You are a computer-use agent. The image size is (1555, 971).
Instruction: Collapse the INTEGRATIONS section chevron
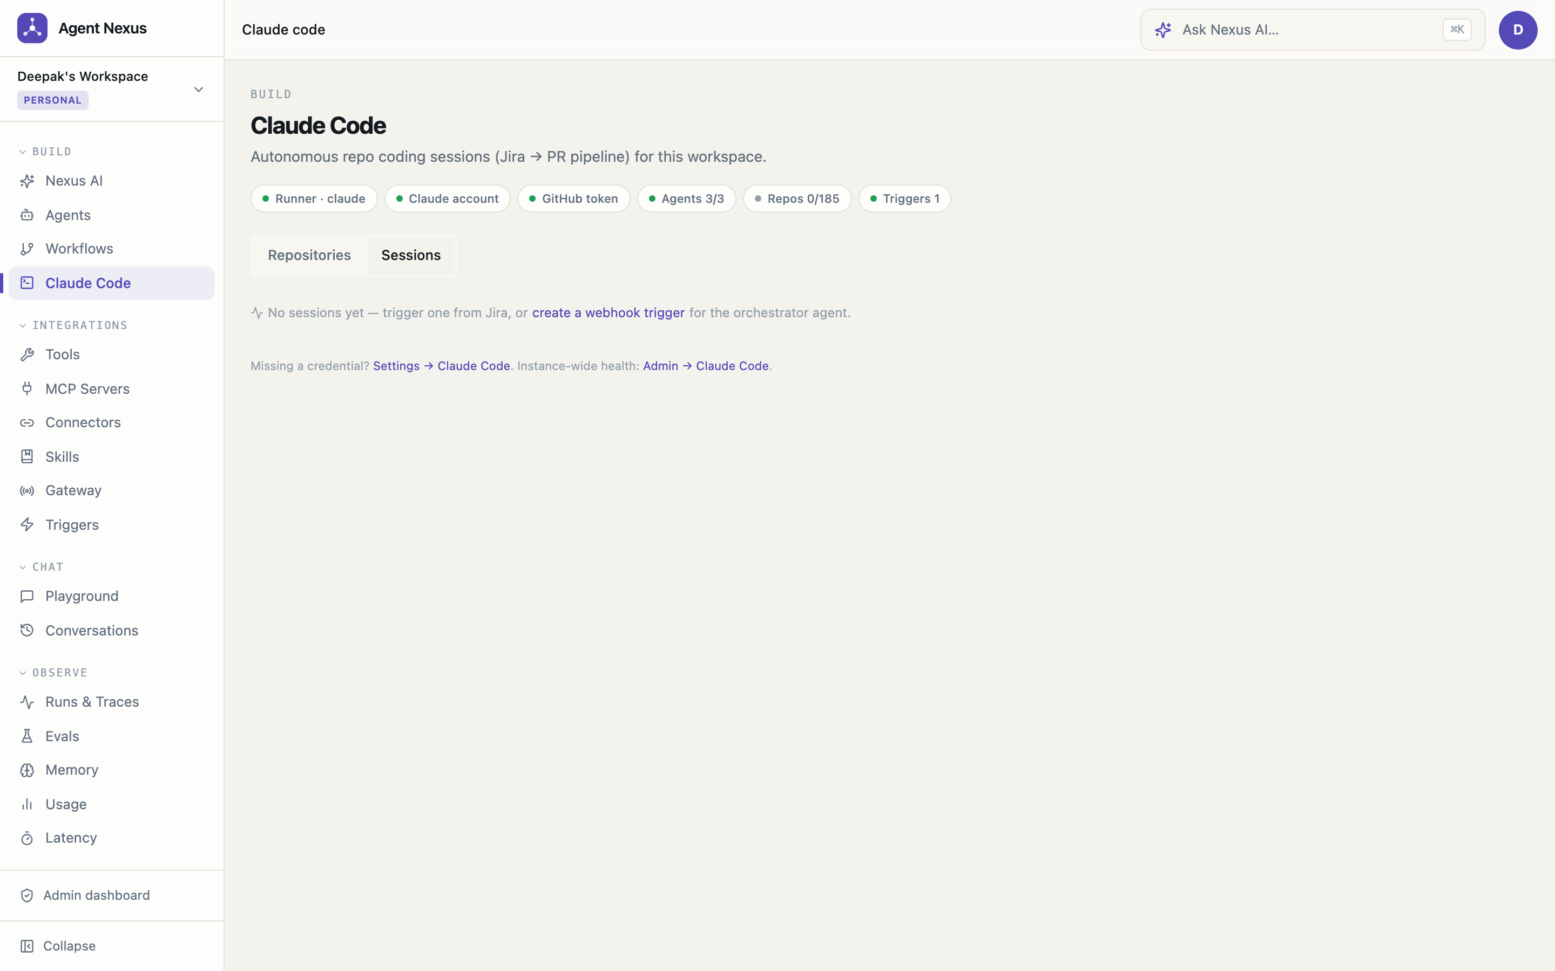[x=23, y=326]
